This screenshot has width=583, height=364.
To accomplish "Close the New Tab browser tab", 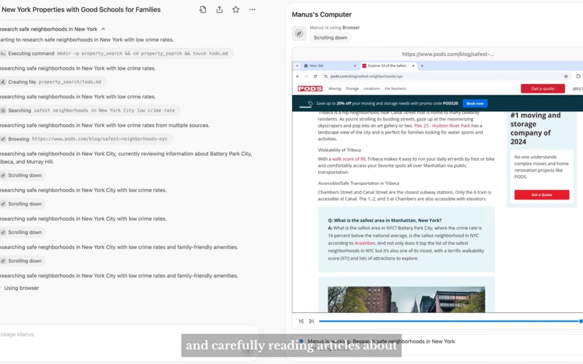I will [355, 66].
